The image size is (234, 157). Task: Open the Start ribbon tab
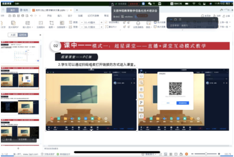tap(49, 16)
